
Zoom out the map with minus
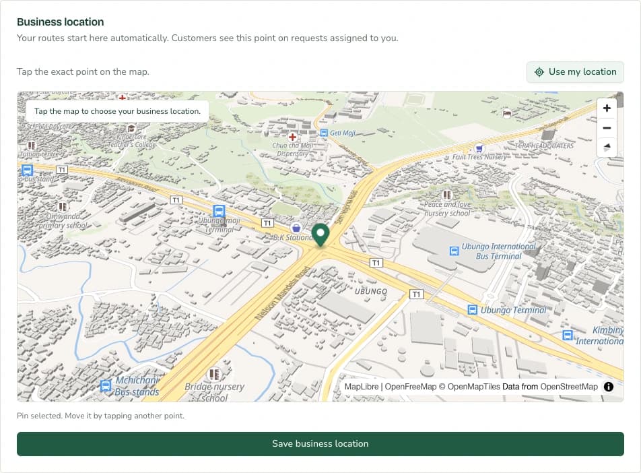point(607,127)
